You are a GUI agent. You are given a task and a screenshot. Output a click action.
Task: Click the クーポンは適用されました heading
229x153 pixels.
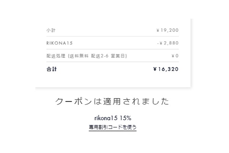[x=112, y=102]
